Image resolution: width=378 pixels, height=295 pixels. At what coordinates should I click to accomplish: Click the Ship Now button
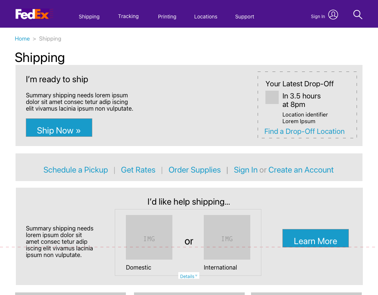coord(59,128)
